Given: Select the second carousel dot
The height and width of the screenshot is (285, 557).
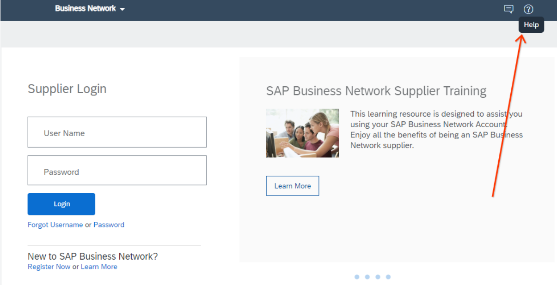Looking at the screenshot, I should point(367,277).
